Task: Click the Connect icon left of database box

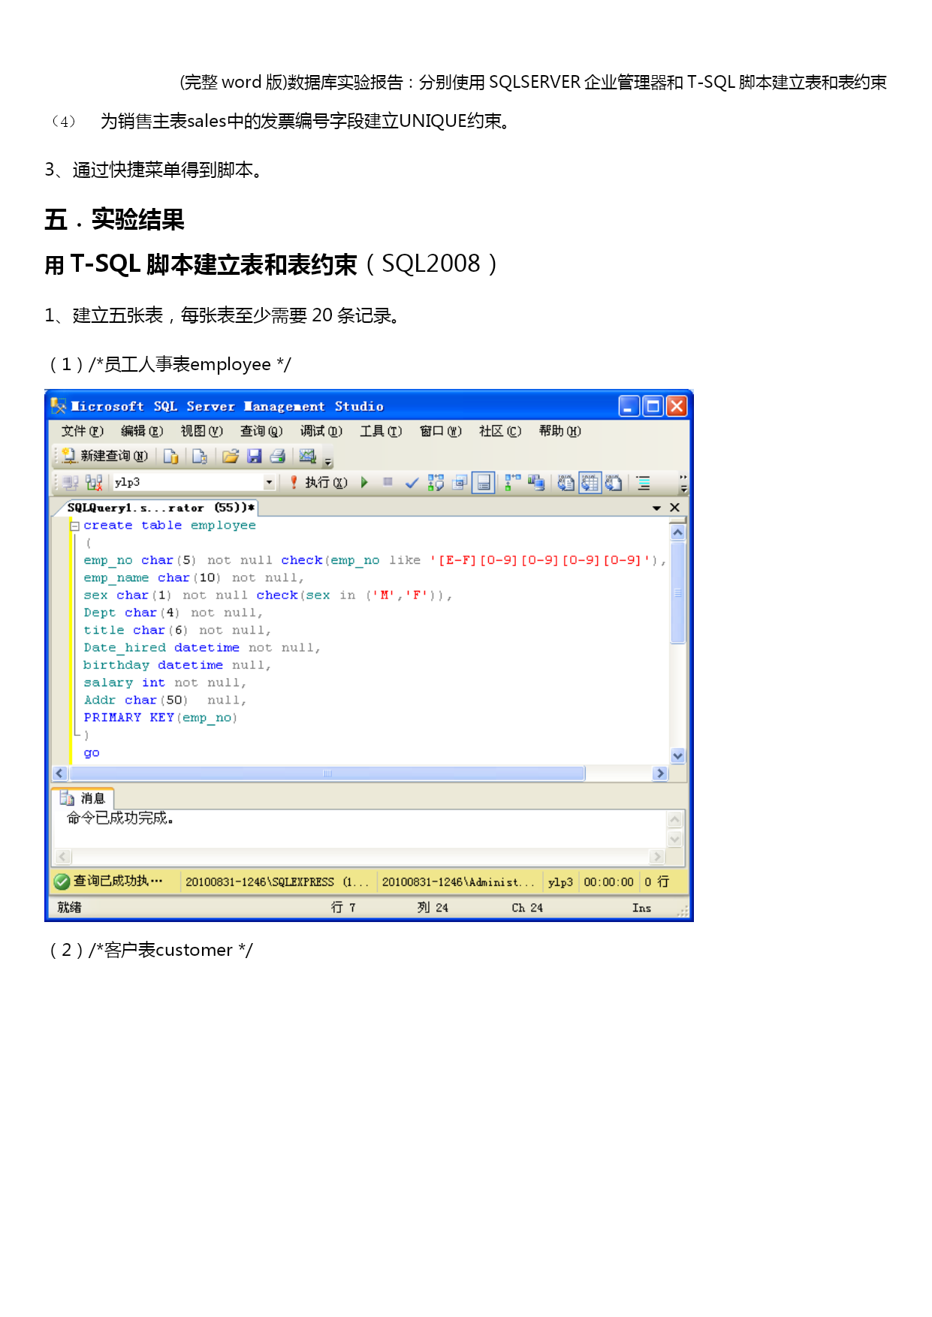Action: (71, 483)
